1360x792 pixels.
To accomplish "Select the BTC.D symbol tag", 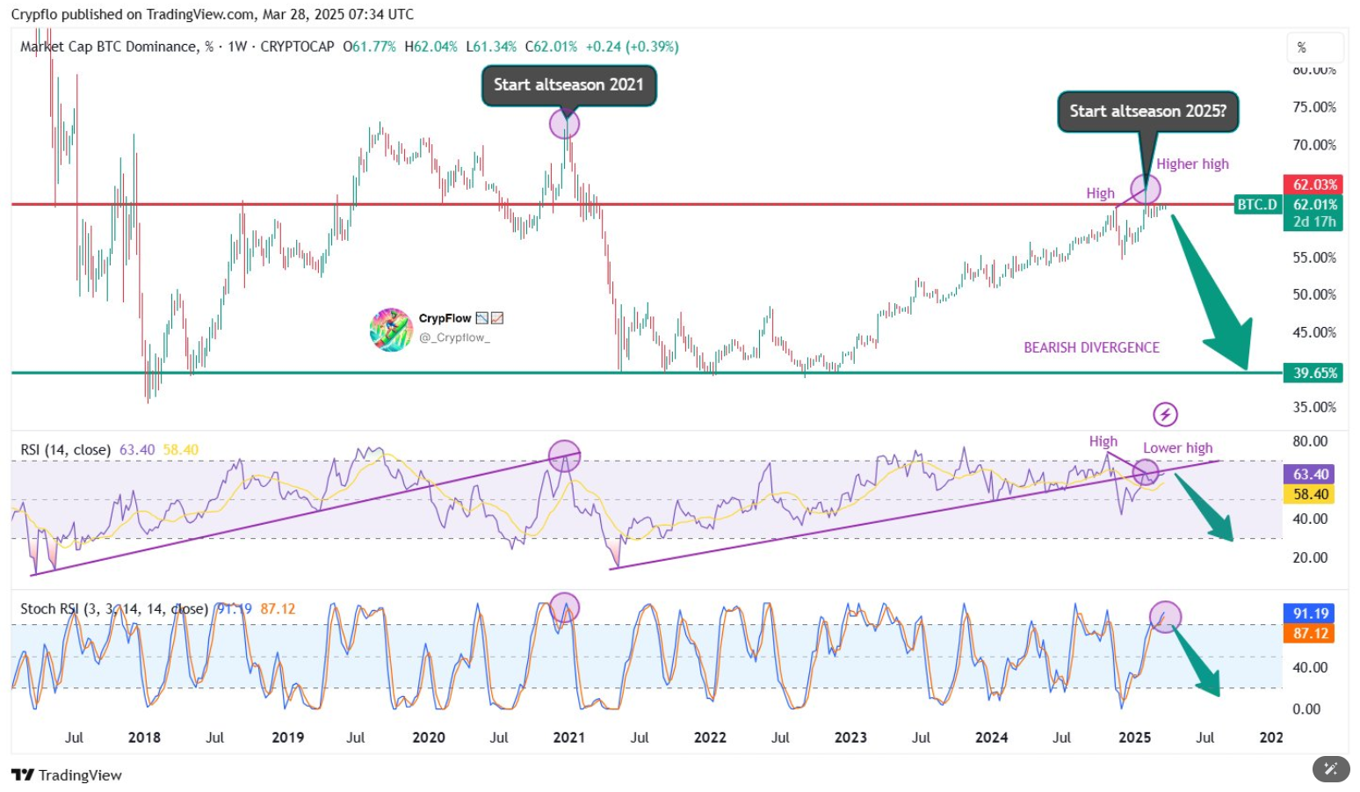I will pyautogui.click(x=1257, y=204).
